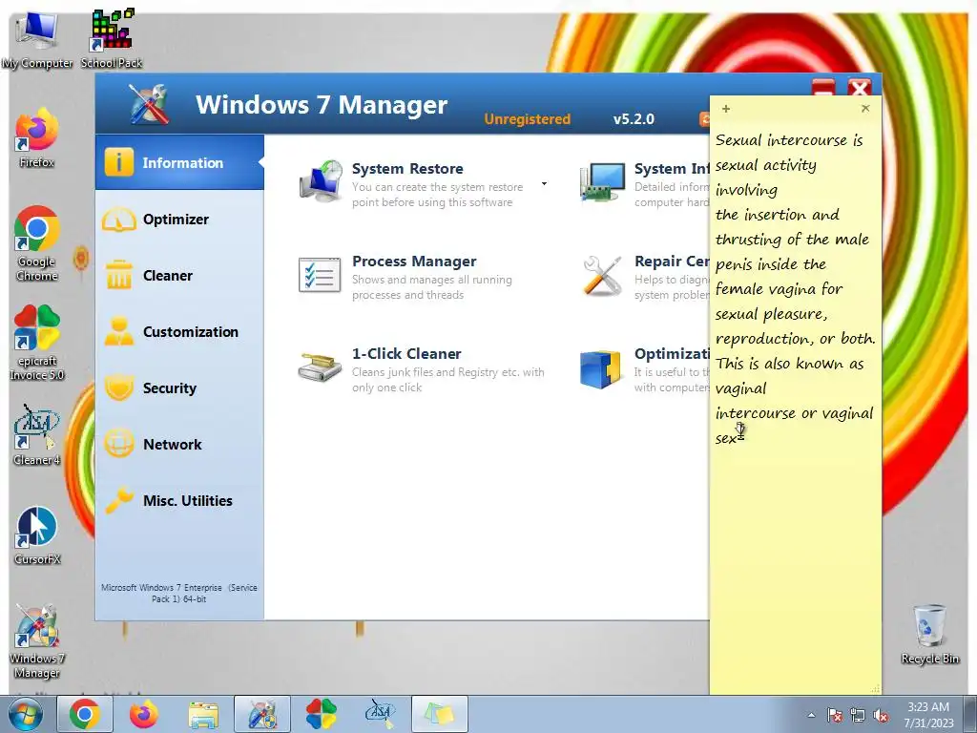Open the System Information monitor icon
The width and height of the screenshot is (977, 733).
[603, 181]
